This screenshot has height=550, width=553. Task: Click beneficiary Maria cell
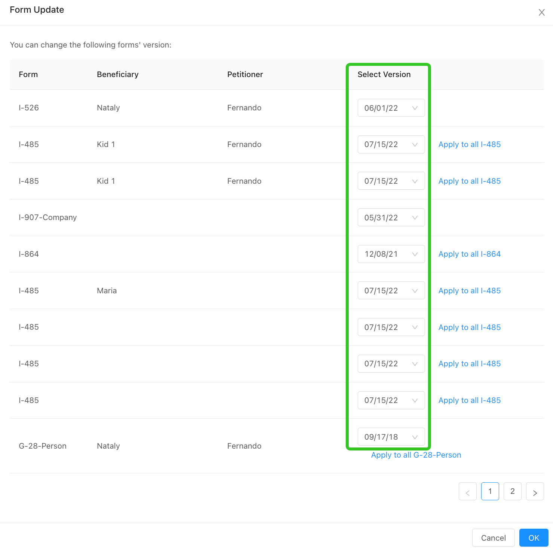click(107, 291)
